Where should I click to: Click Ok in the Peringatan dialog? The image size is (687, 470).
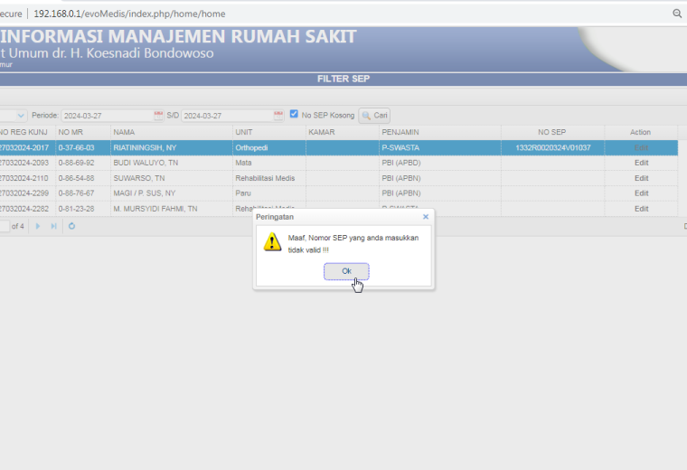pos(346,271)
